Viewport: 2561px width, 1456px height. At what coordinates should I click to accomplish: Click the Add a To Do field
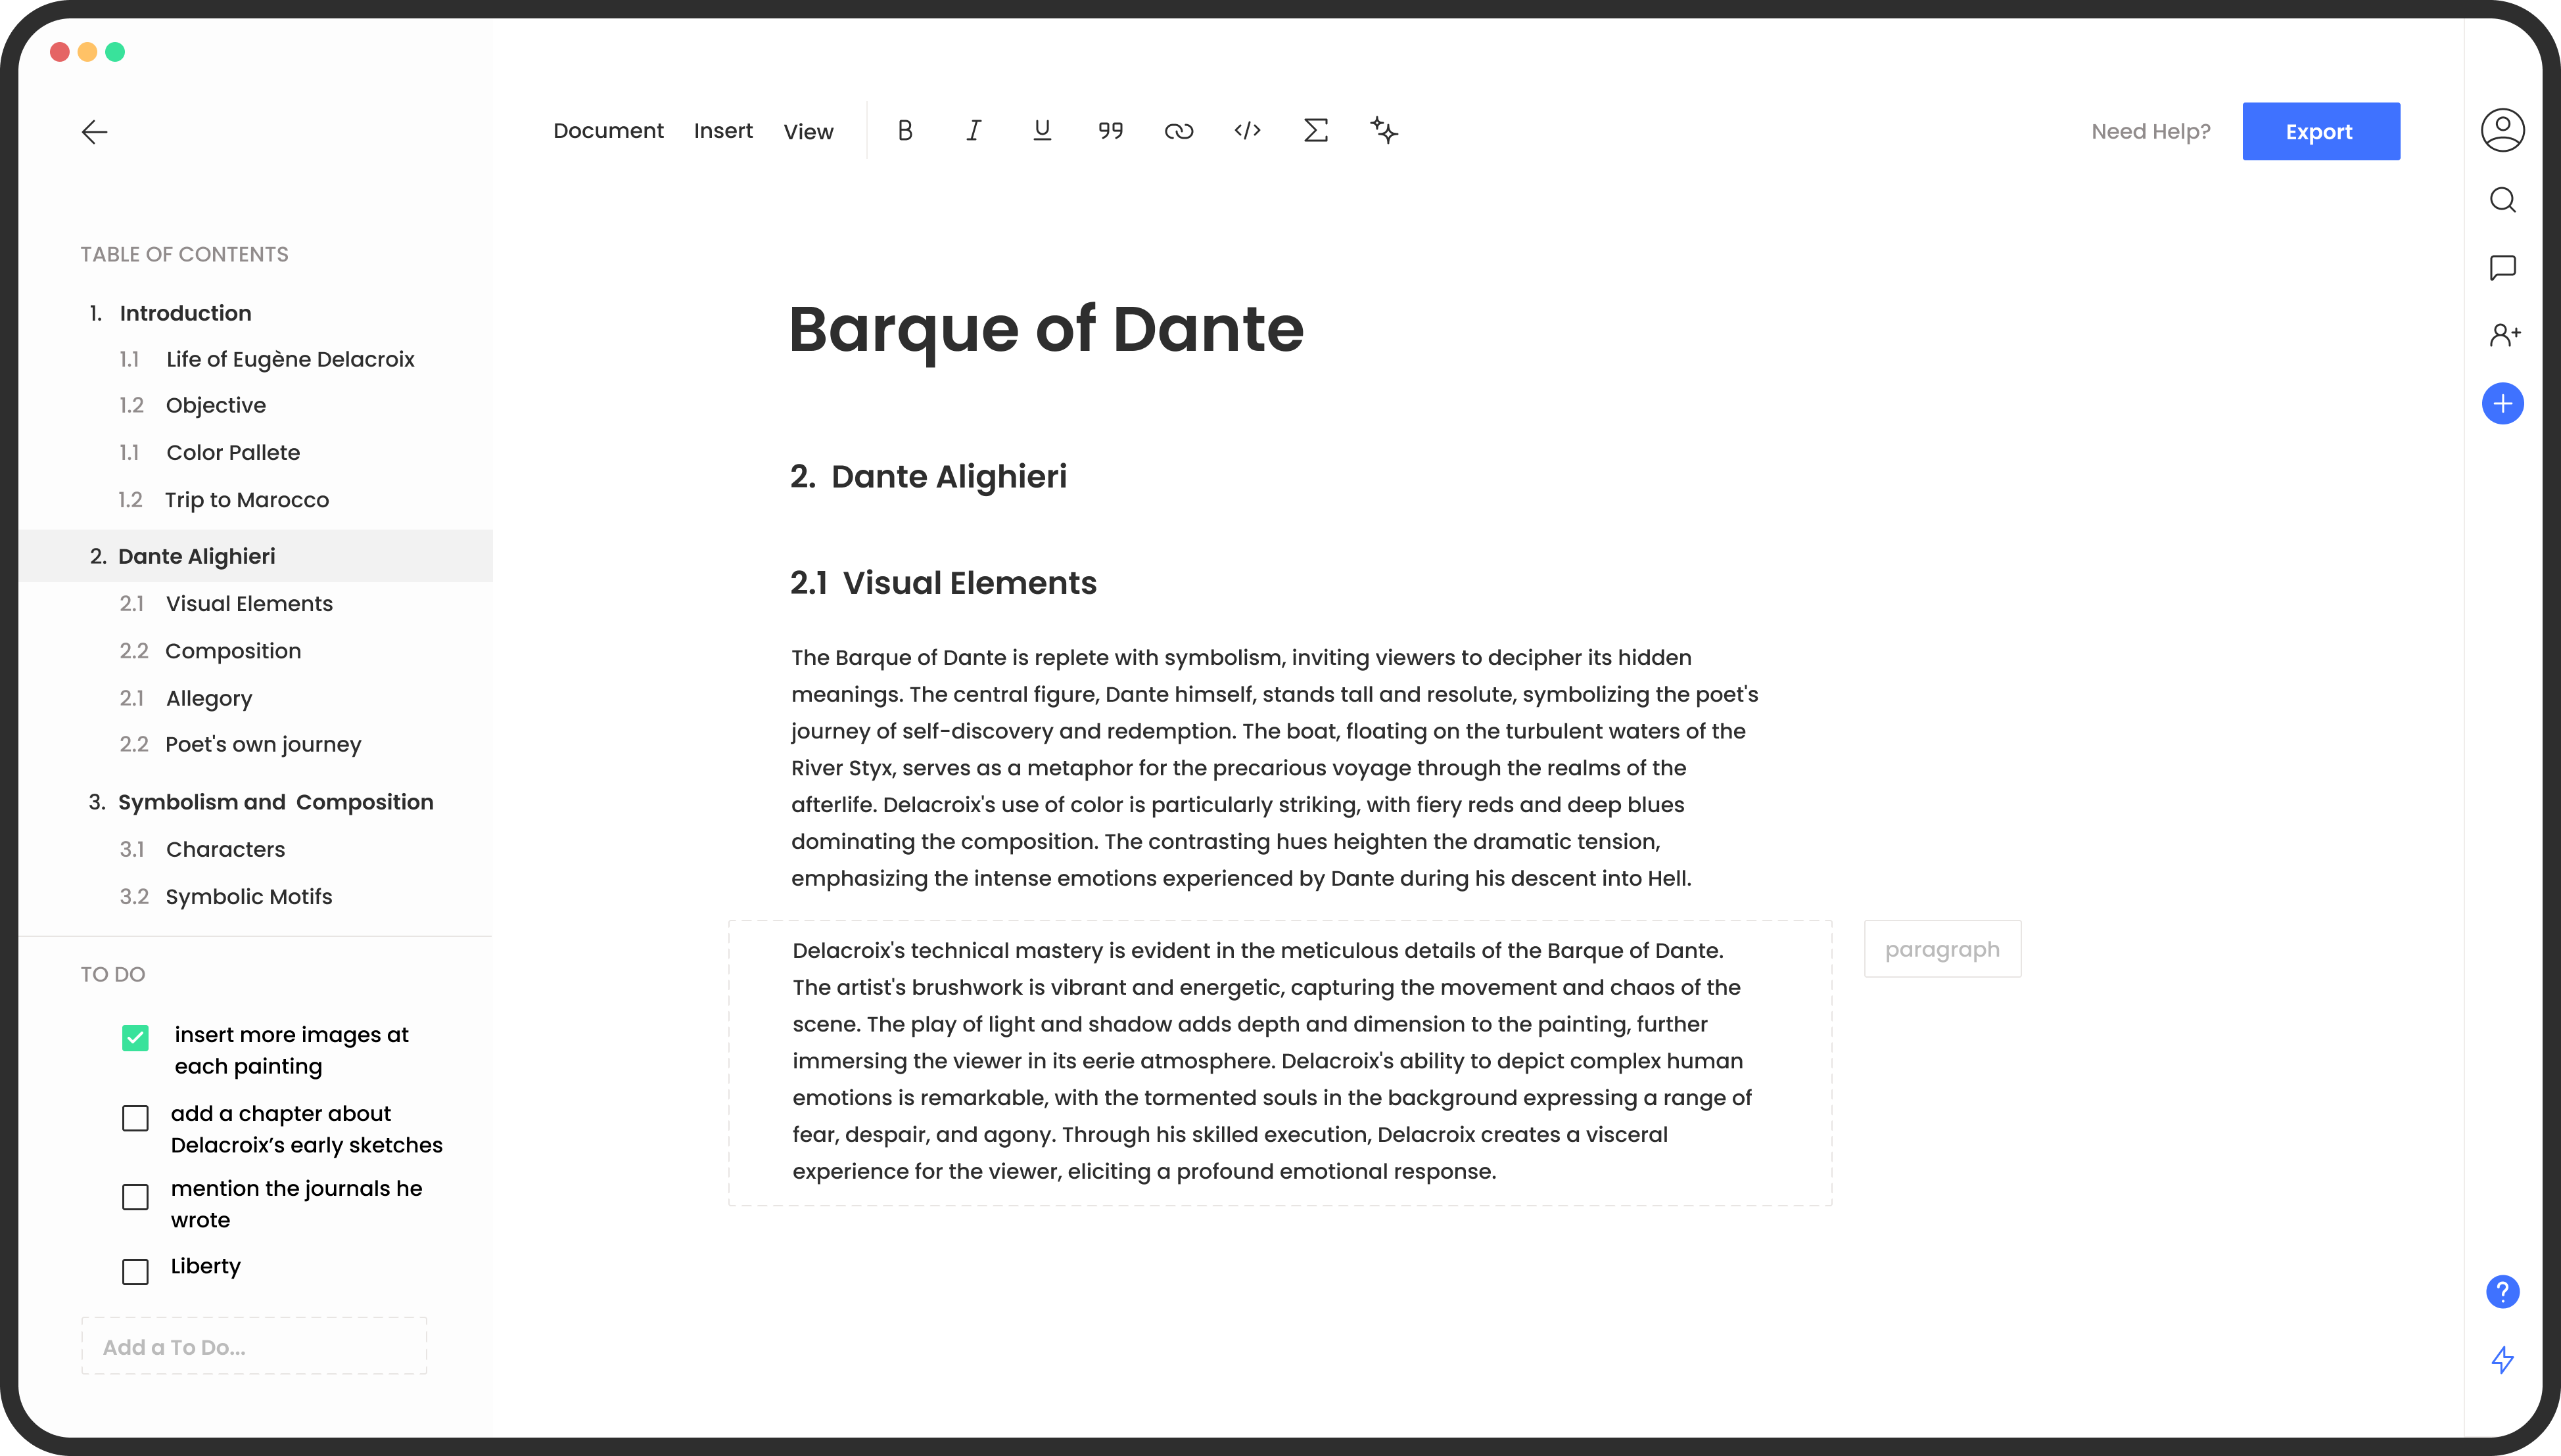tap(254, 1346)
